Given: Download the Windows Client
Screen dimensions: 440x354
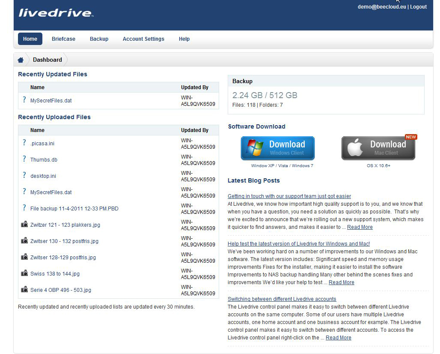Looking at the screenshot, I should click(278, 148).
